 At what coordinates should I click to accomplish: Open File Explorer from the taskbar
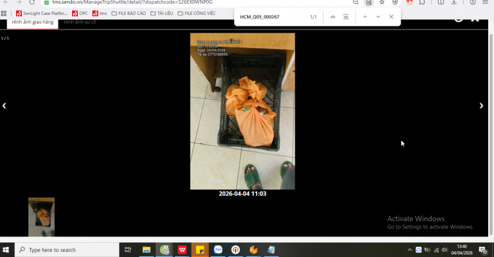146,250
